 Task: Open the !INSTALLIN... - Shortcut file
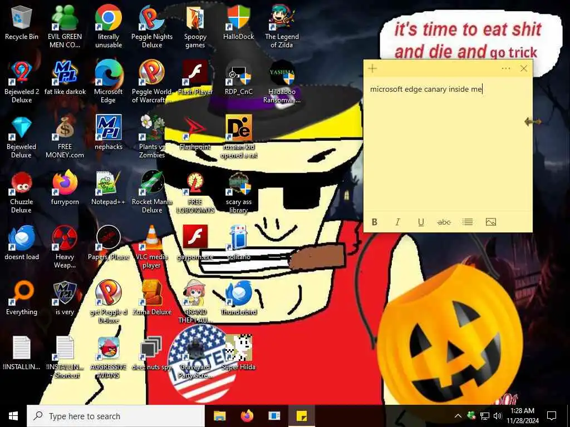tap(65, 358)
